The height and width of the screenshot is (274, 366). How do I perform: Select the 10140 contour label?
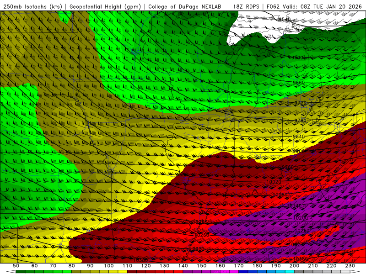294,206
